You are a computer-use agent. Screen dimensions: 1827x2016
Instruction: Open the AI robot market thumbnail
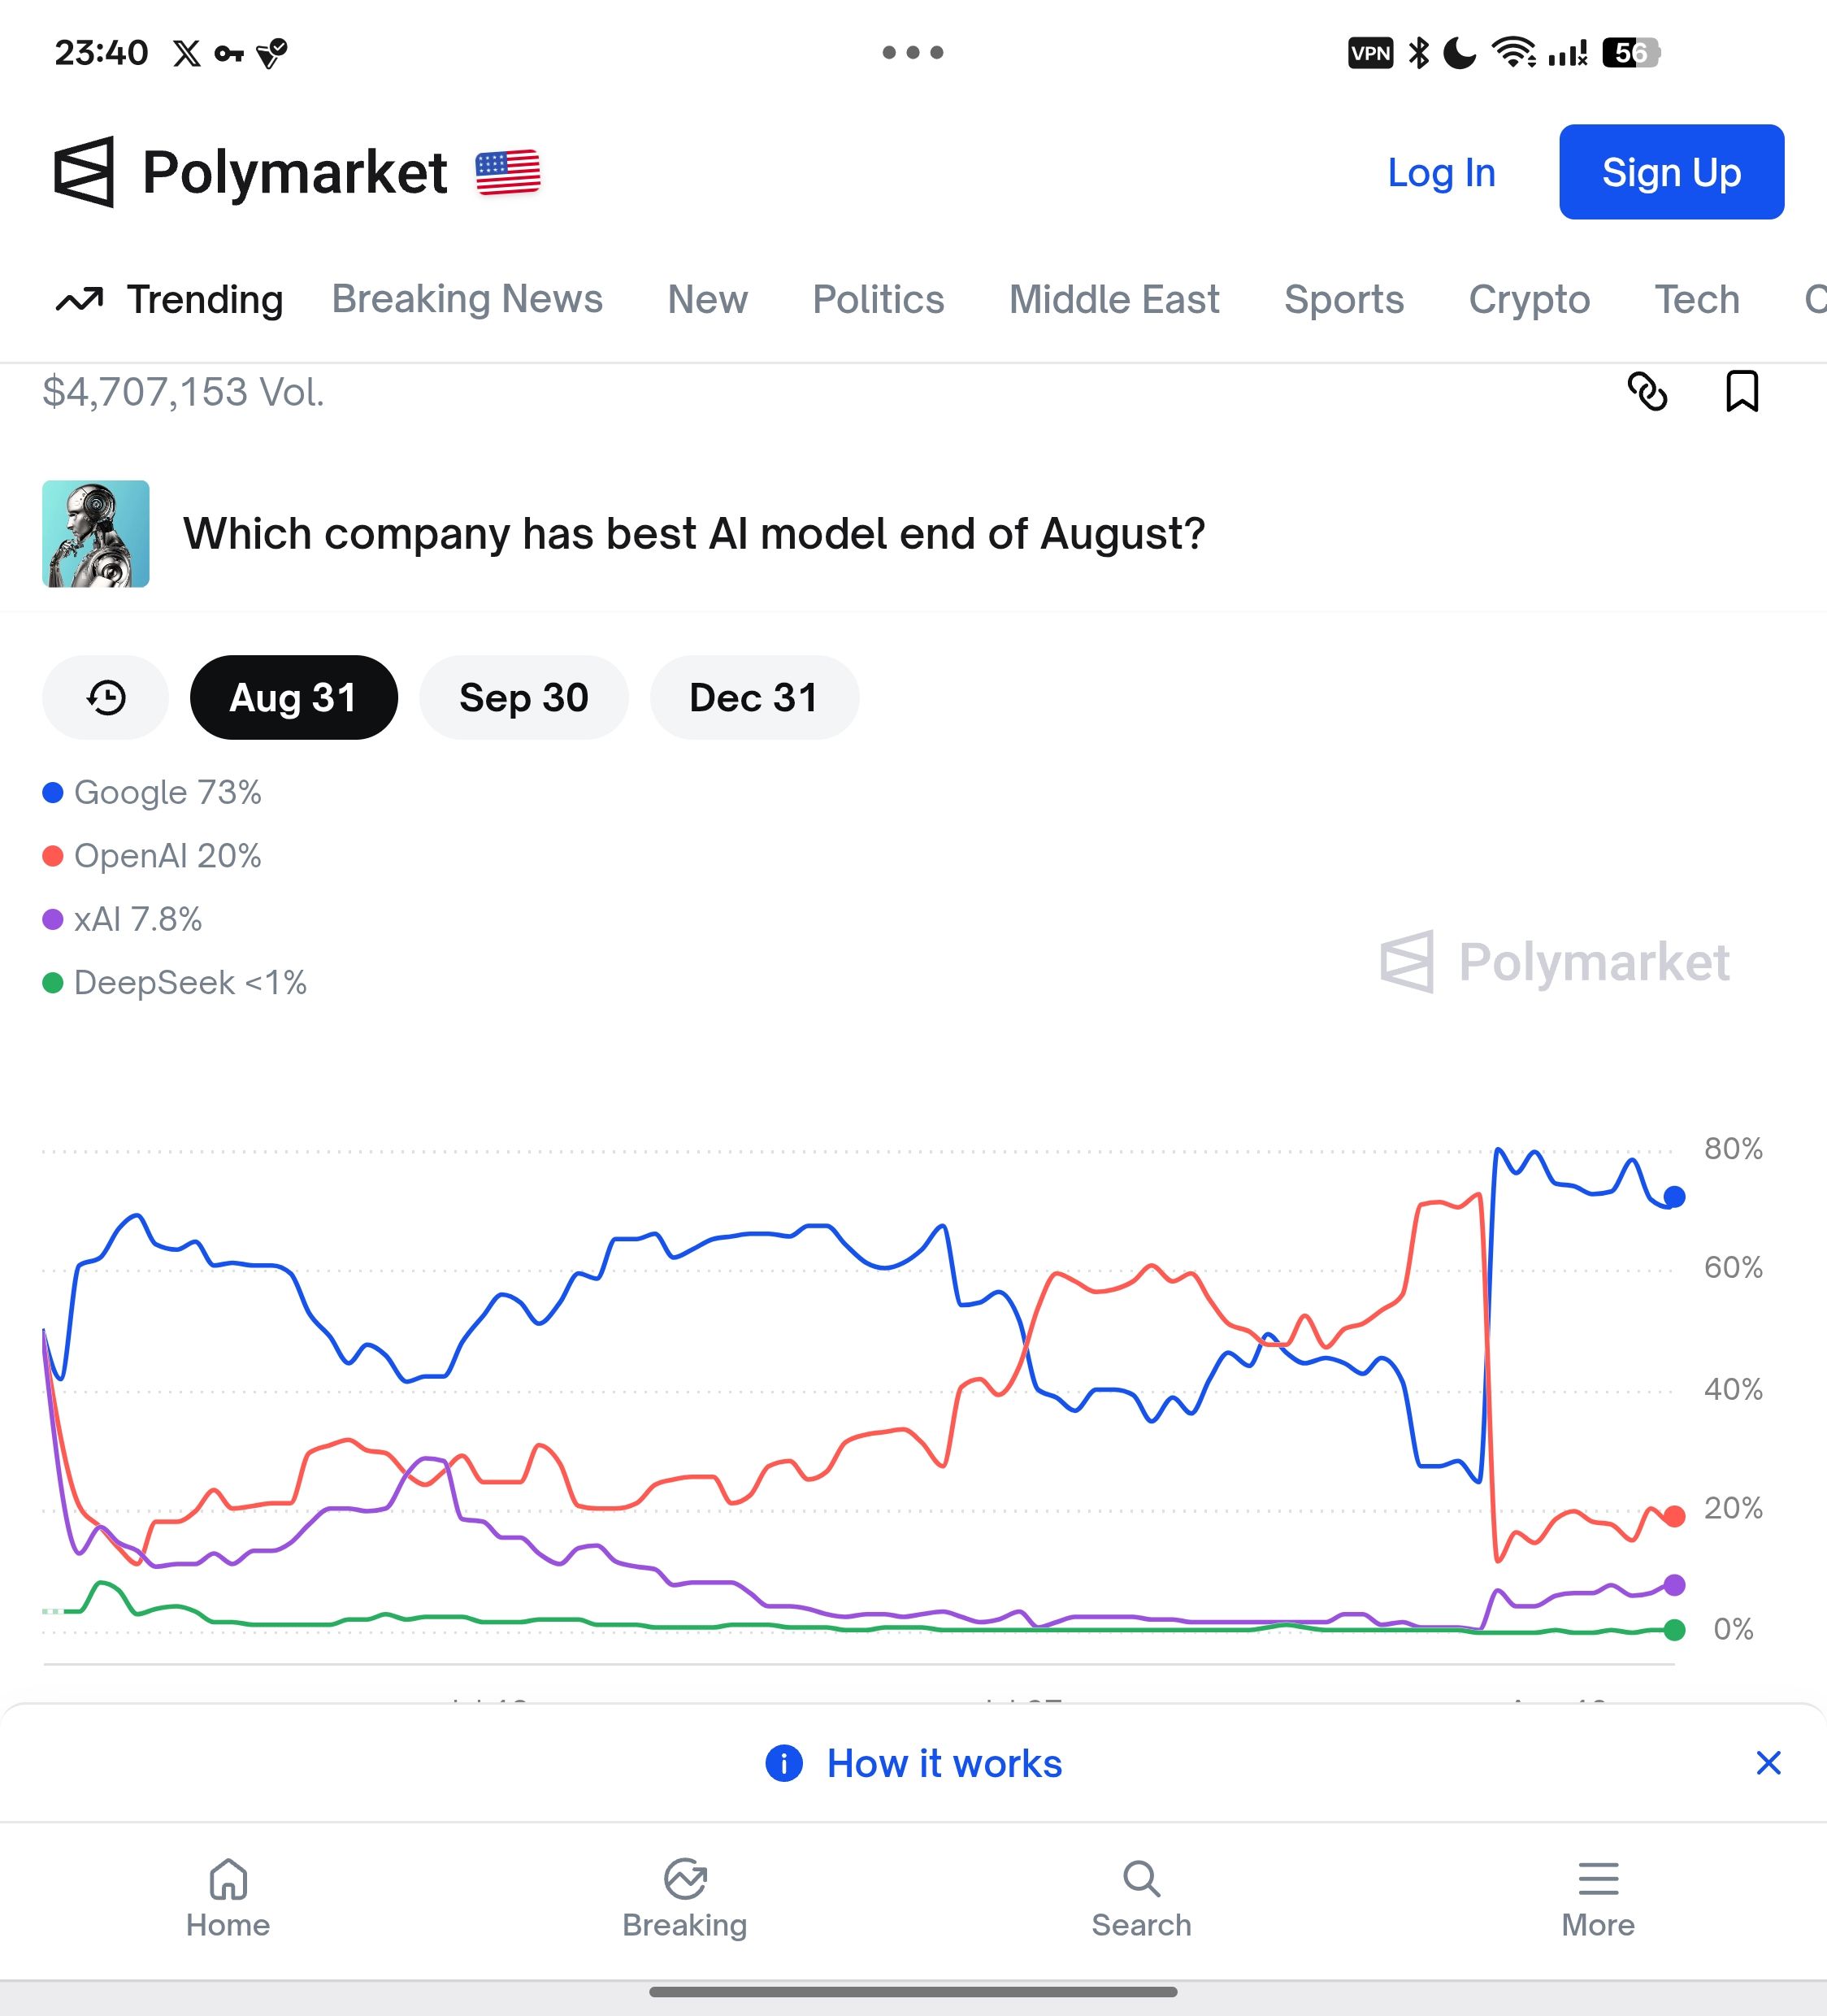pyautogui.click(x=96, y=533)
